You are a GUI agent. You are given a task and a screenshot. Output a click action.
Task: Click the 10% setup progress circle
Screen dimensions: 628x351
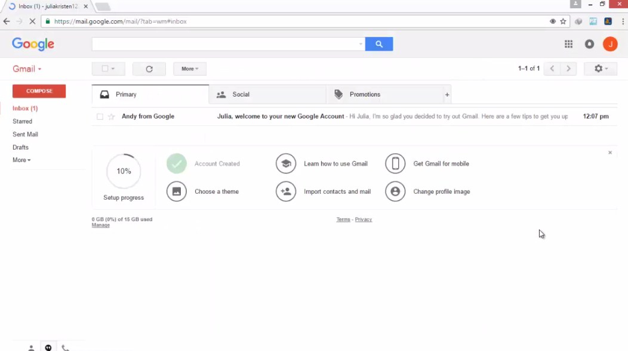click(x=124, y=171)
